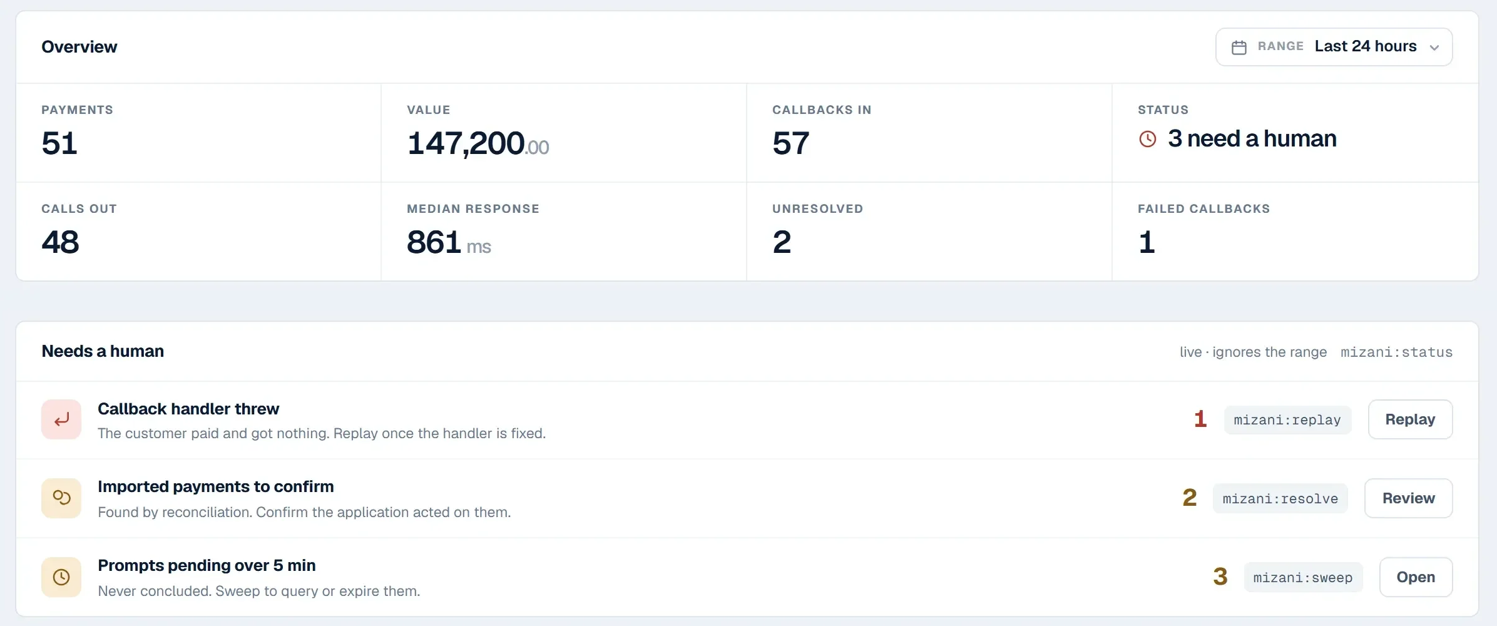Click 'The customer paid and got nothing' description

click(322, 433)
